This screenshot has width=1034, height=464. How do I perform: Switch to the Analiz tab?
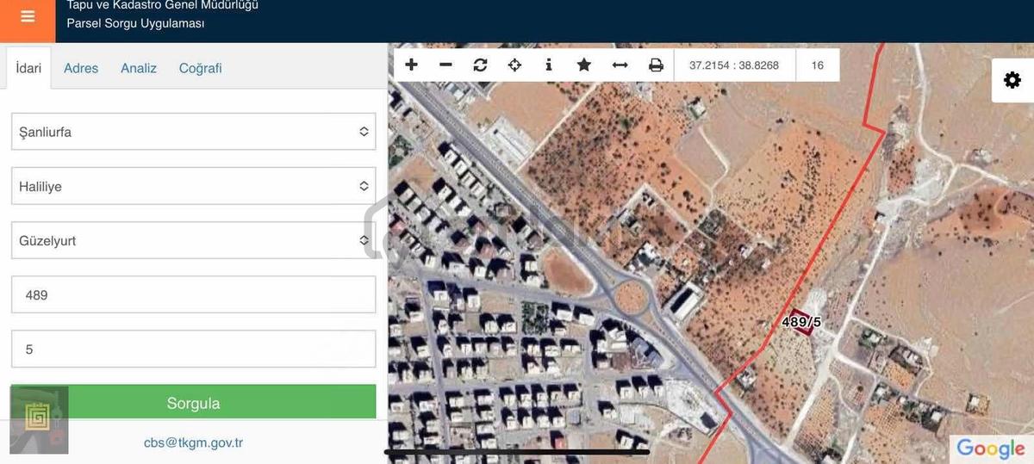click(139, 68)
